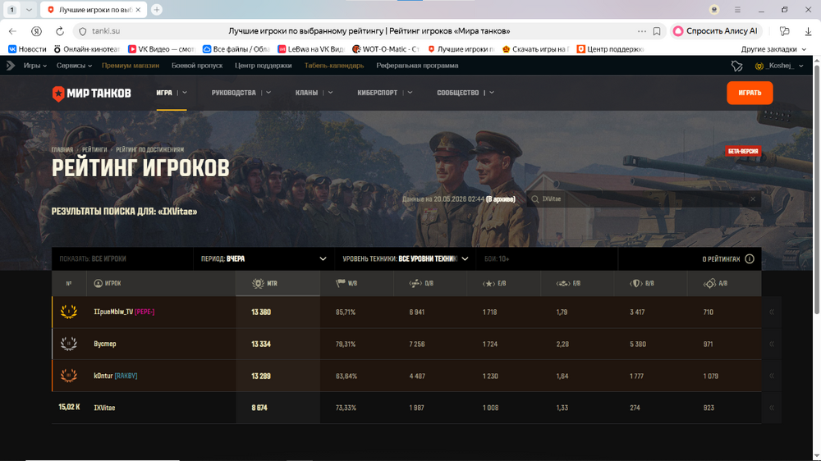Open page options three-dot menu
The width and height of the screenshot is (821, 461).
pos(642,31)
